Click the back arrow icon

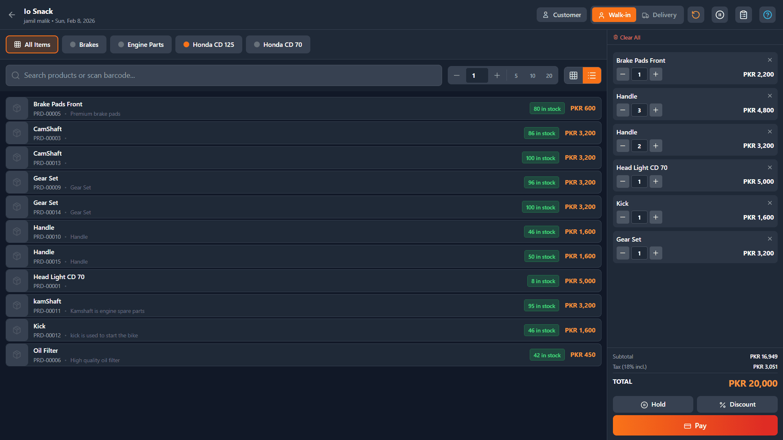[12, 15]
